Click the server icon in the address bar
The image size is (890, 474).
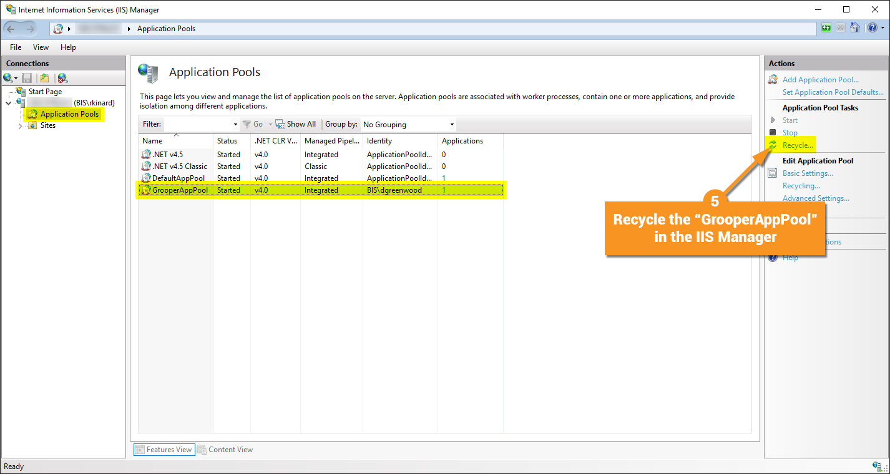tap(58, 29)
